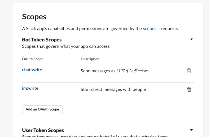
Task: Open the im:write scope link
Action: 30,88
